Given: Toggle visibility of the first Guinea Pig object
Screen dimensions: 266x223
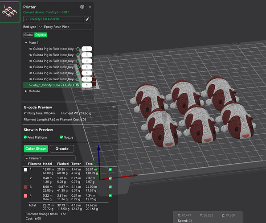Looking at the screenshot, I should tap(31, 49).
